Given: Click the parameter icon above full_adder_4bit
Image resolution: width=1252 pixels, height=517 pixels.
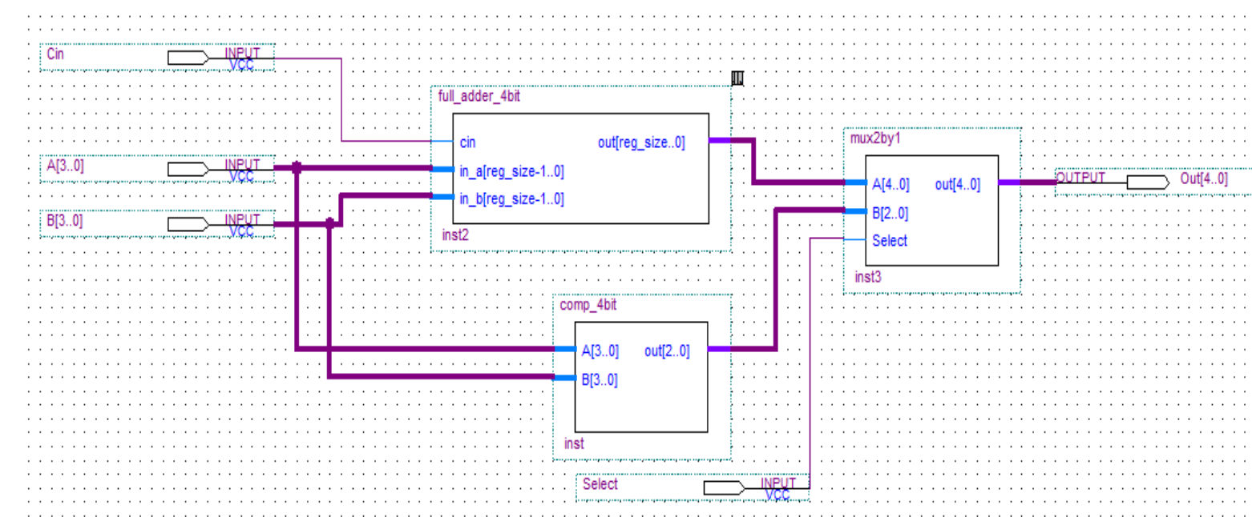Looking at the screenshot, I should tap(738, 78).
